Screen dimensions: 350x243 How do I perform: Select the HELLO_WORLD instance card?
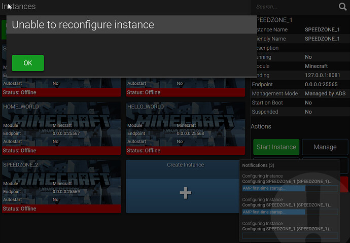coord(186,128)
